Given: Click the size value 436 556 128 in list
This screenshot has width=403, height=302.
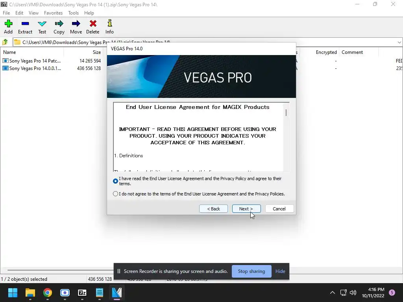Looking at the screenshot, I should click(x=89, y=68).
